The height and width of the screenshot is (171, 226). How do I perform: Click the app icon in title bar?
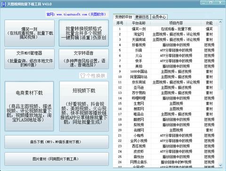click(3, 4)
